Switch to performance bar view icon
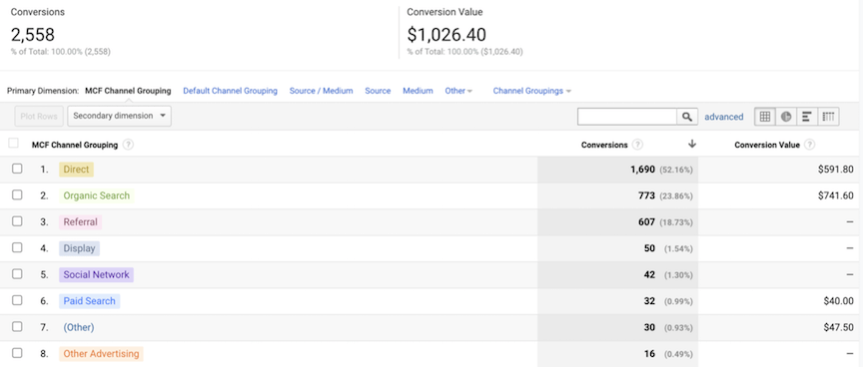Screen dimensions: 863x367 tap(807, 117)
